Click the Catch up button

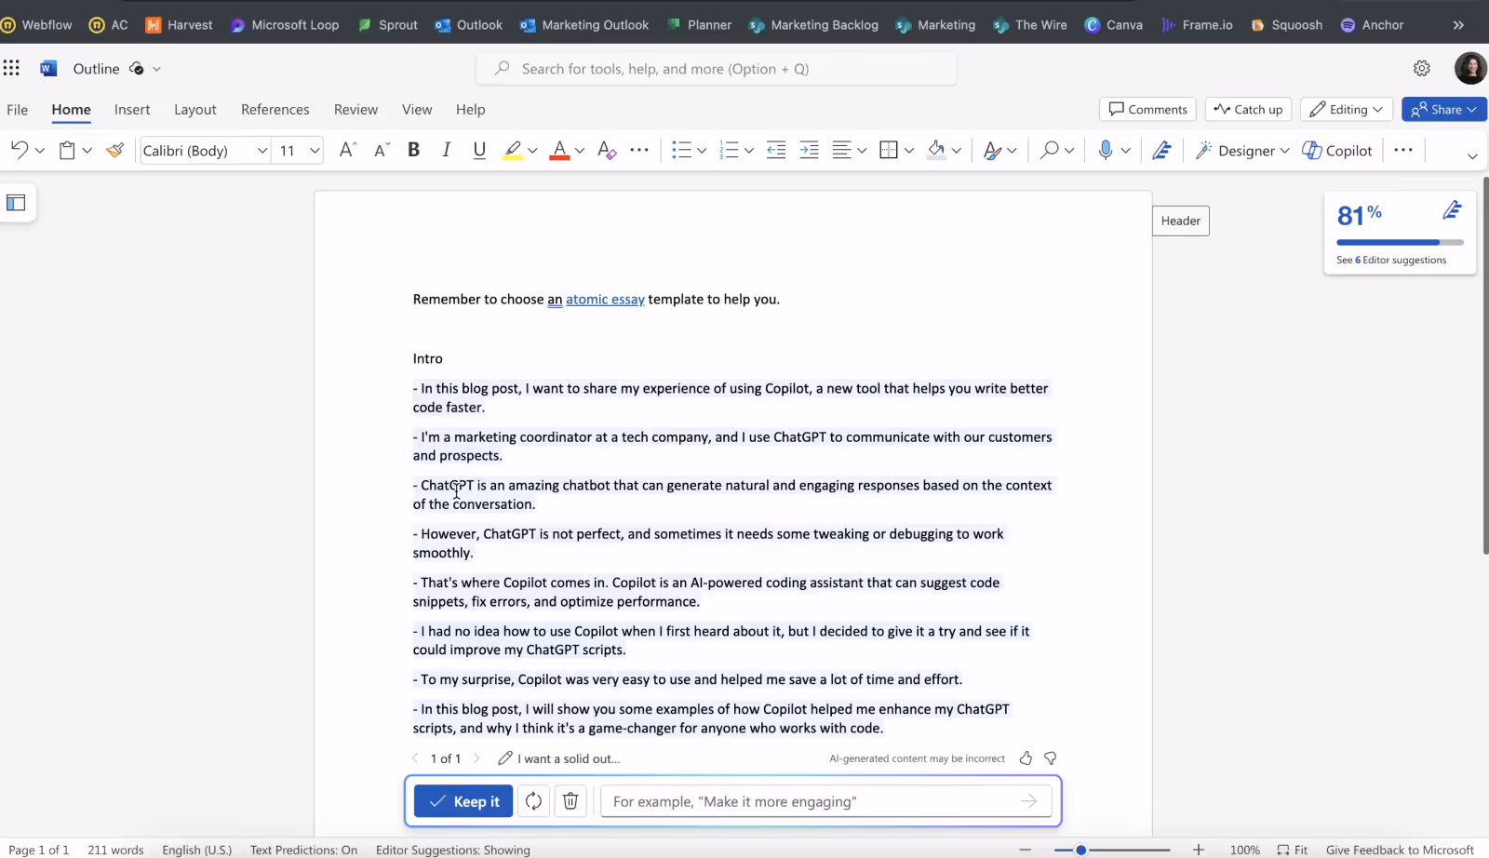coord(1248,109)
